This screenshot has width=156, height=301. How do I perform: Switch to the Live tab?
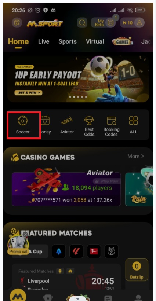[x=44, y=42]
